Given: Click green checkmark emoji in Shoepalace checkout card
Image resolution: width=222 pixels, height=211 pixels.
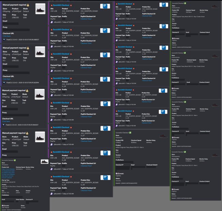Looking at the screenshot, I should (x=15, y=160).
